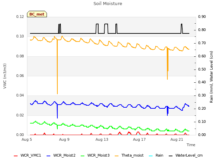Click the 0.10 left axis value
This screenshot has width=216, height=162.
click(x=20, y=36)
